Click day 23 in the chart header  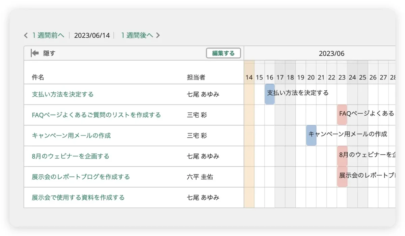click(342, 78)
